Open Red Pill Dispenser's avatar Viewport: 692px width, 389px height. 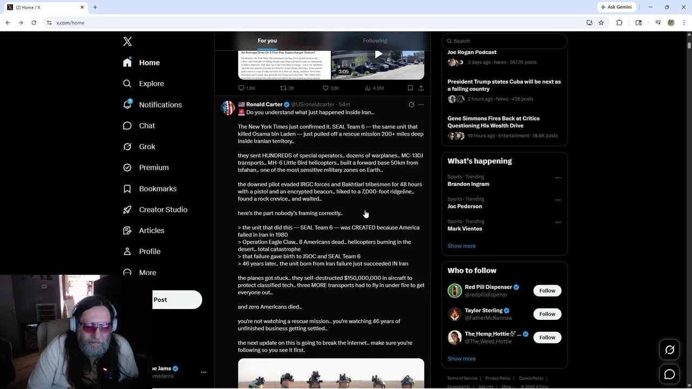[x=455, y=291]
